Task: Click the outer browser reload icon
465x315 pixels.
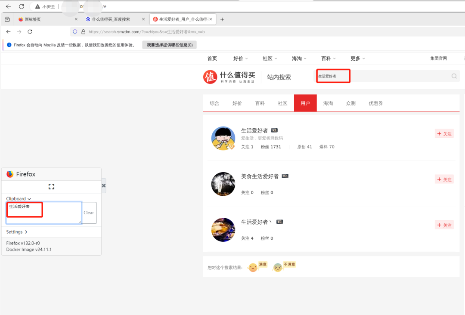Action: click(22, 6)
